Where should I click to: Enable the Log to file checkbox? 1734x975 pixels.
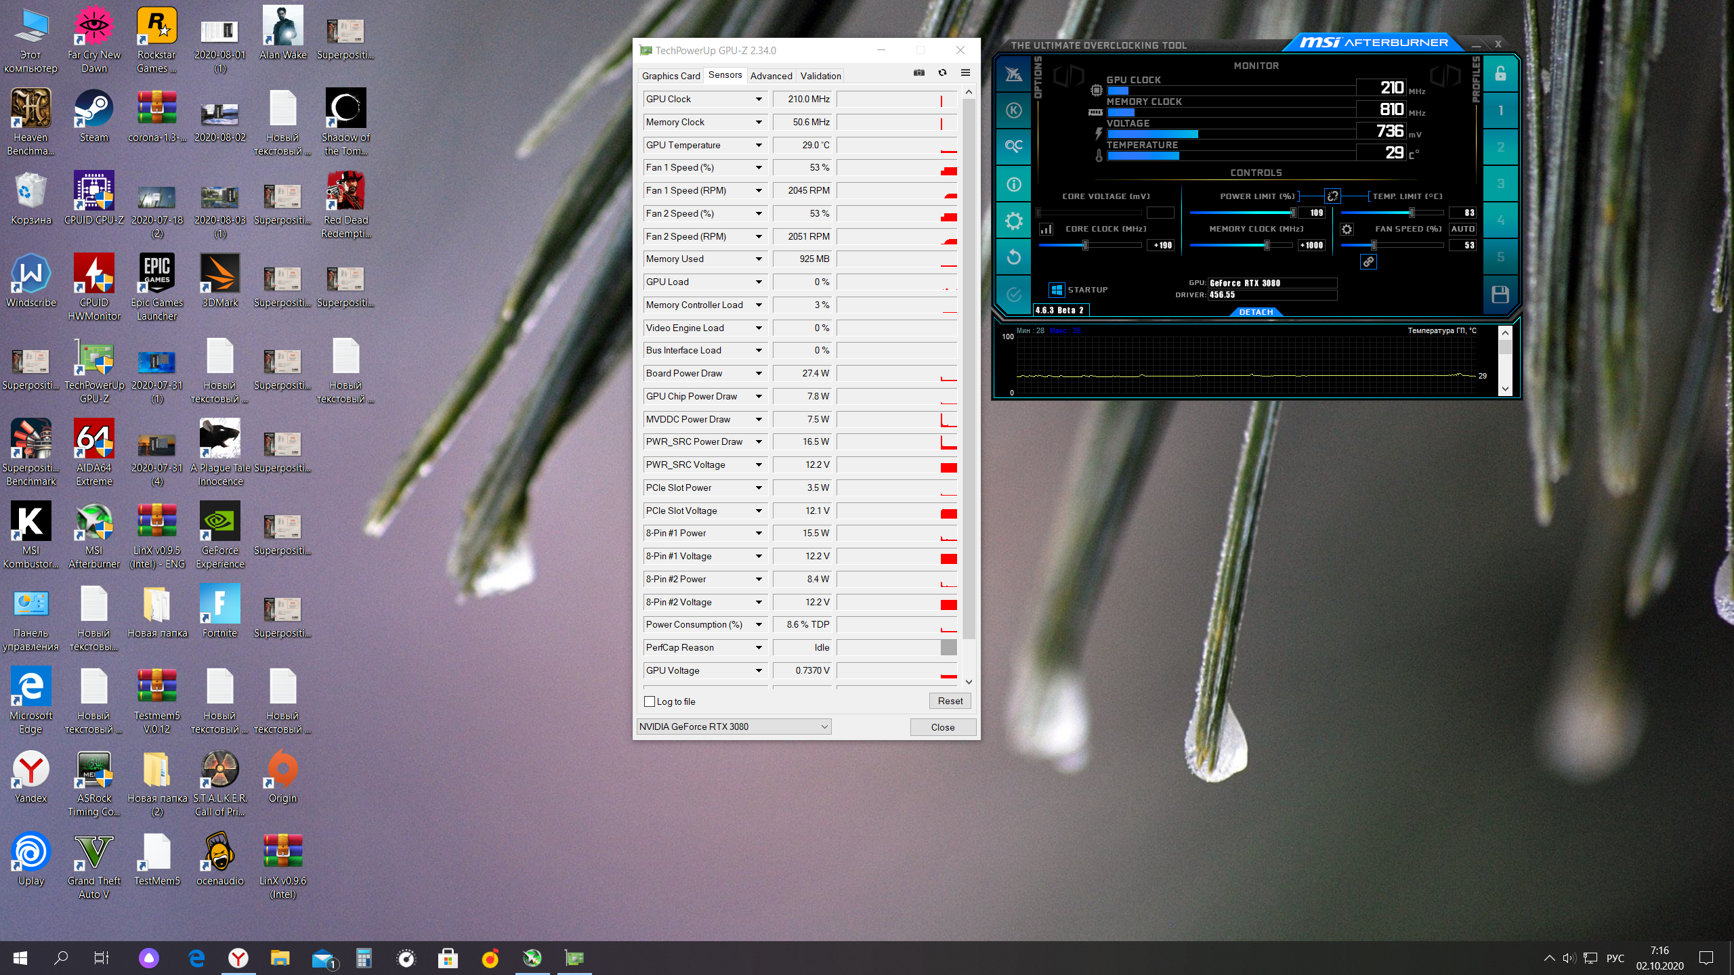650,701
